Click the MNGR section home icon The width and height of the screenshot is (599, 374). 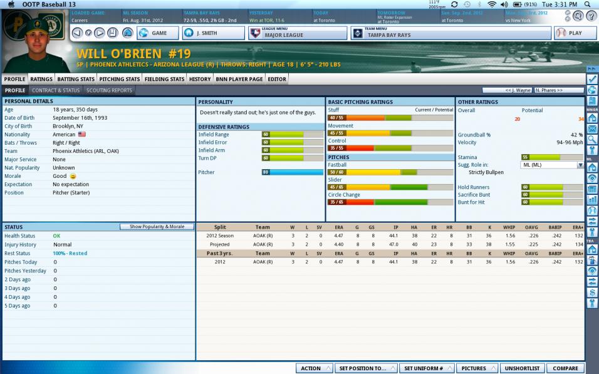[x=592, y=118]
